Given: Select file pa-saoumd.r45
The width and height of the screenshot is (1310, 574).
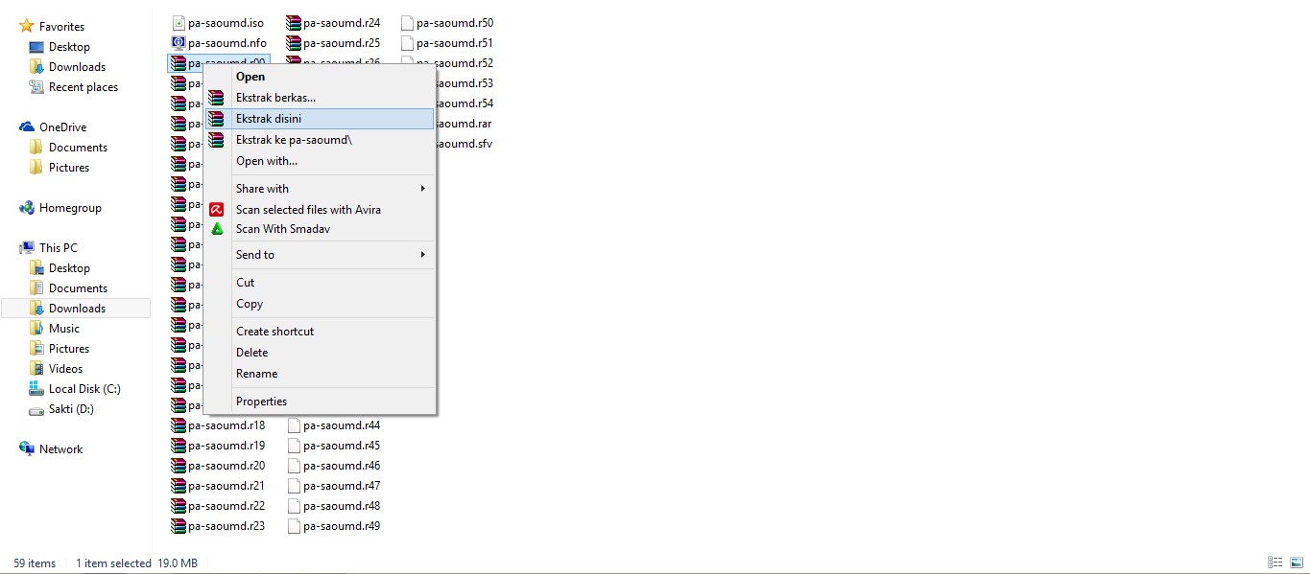Looking at the screenshot, I should tap(334, 445).
